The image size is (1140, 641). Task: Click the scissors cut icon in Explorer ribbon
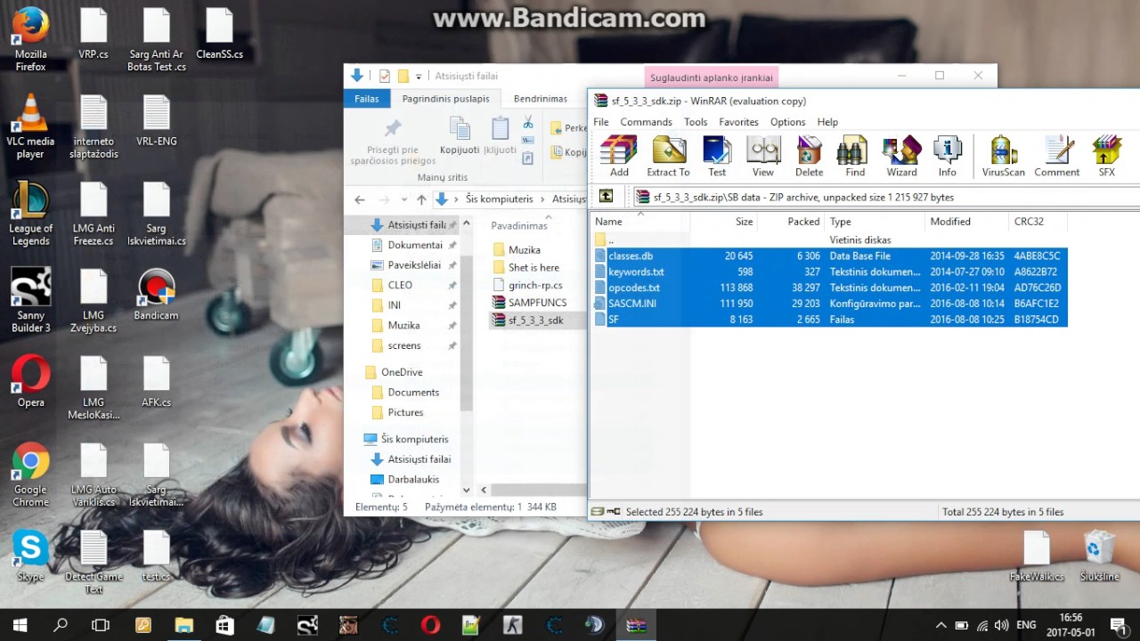point(528,122)
